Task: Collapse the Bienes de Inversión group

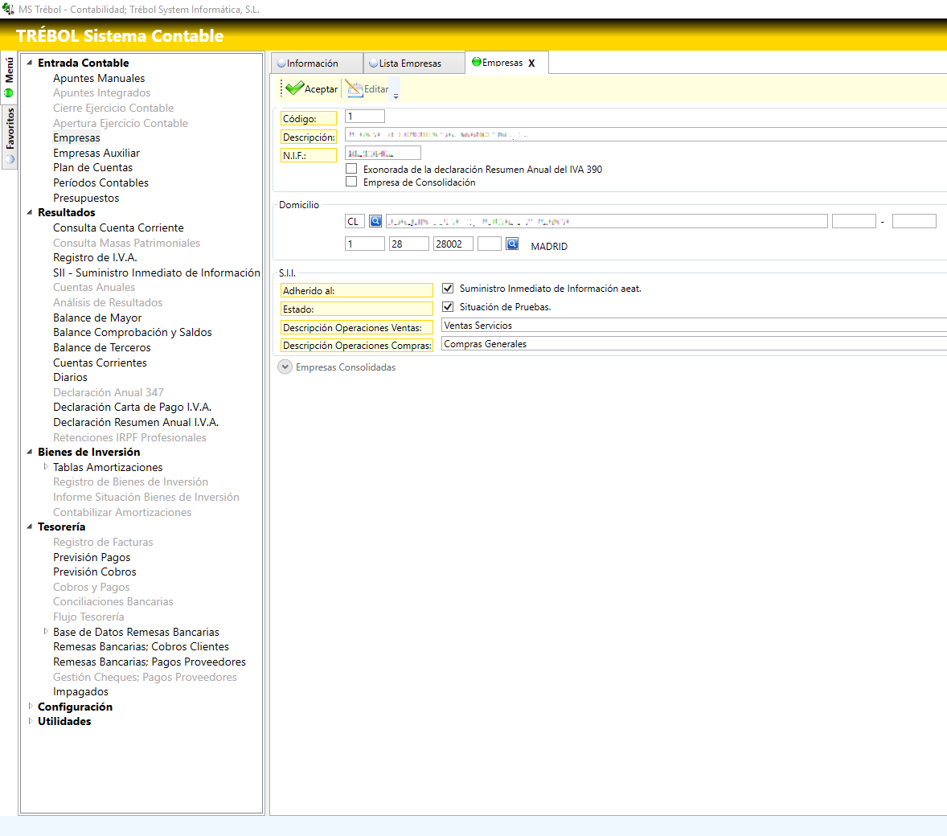Action: click(30, 452)
